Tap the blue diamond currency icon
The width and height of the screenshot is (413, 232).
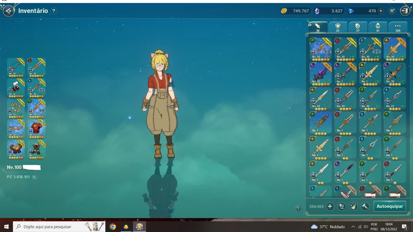point(351,11)
